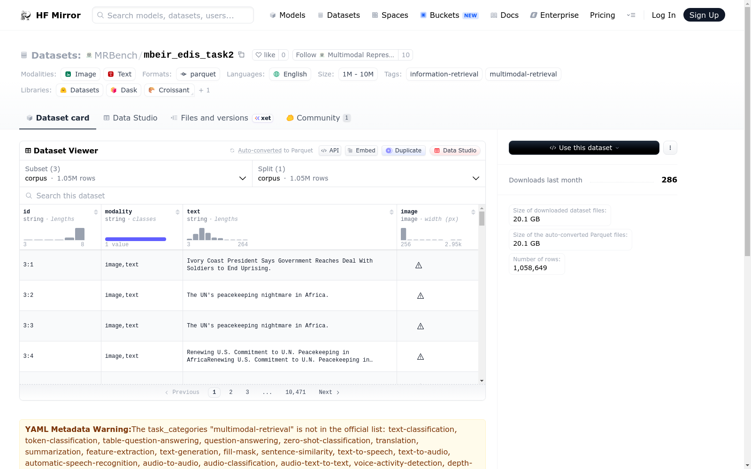Click the modality classes distribution bar
The image size is (751, 469).
tap(136, 239)
